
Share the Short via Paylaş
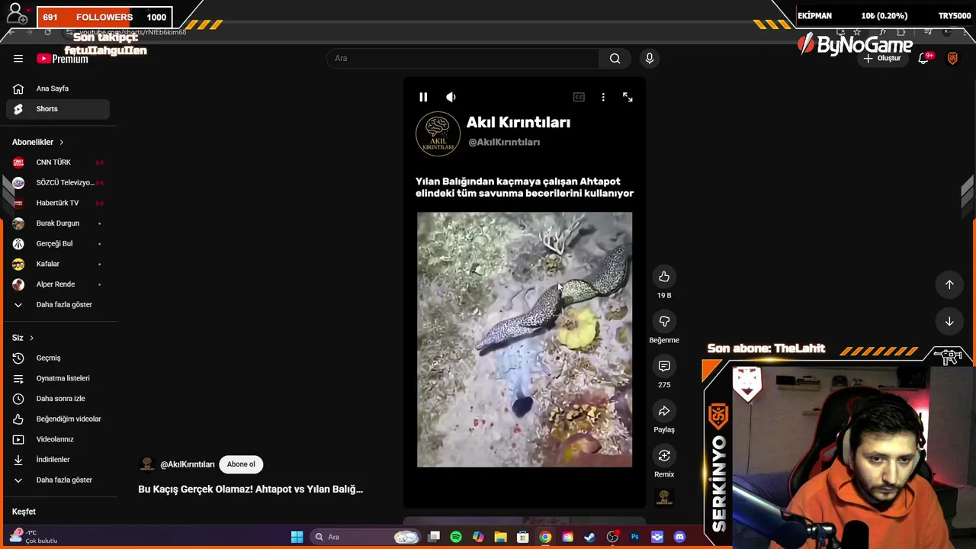coord(664,411)
